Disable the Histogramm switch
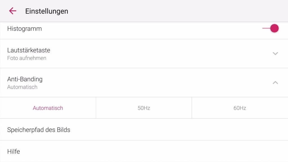 [x=274, y=28]
